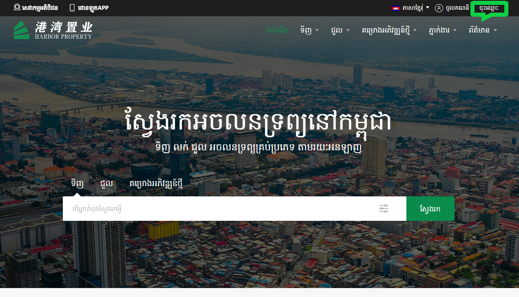Open the សេវាកម្មអតិថិជន customer service link text
Screen dimensions: 519x297
pyautogui.click(x=40, y=8)
